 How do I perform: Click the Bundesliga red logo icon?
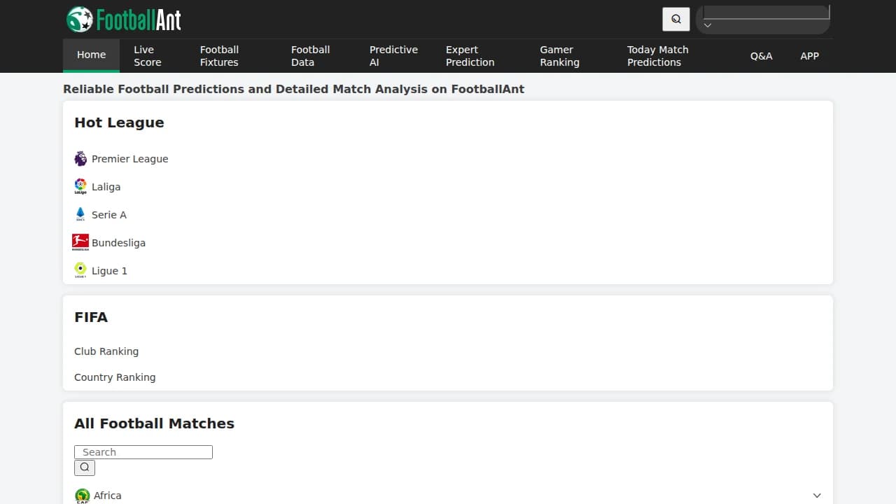point(80,243)
